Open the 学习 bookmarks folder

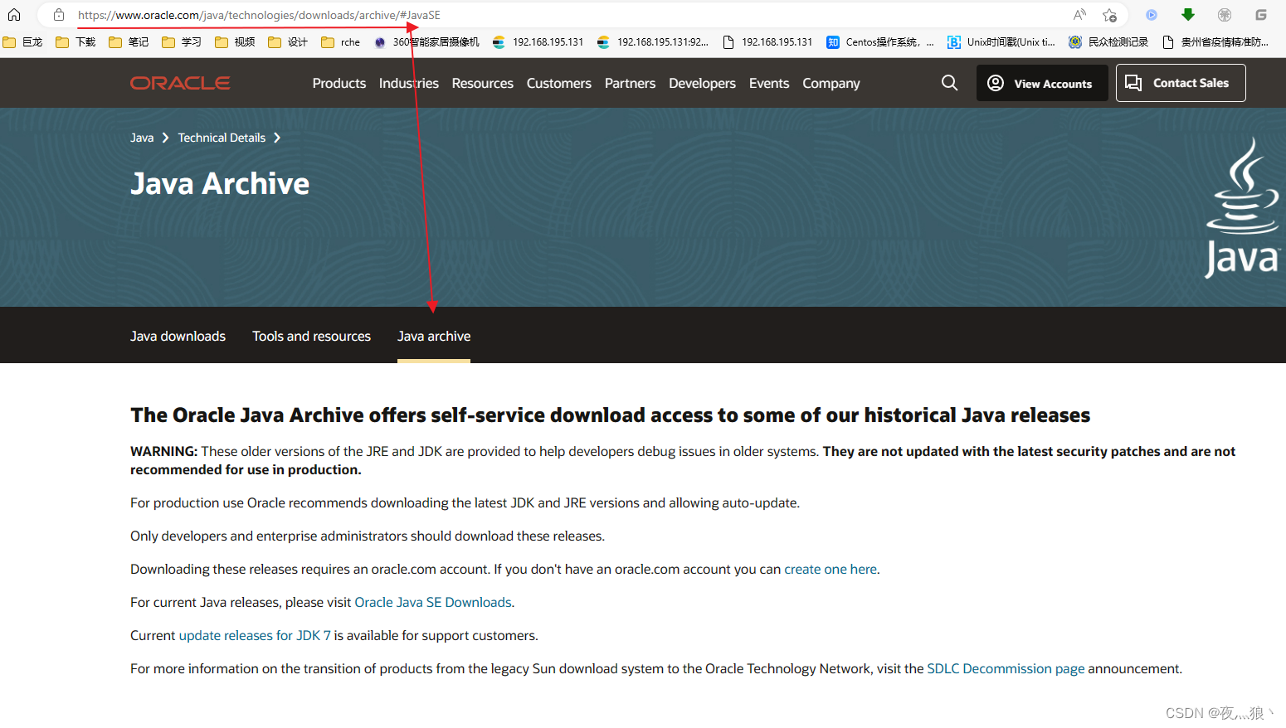(x=182, y=42)
